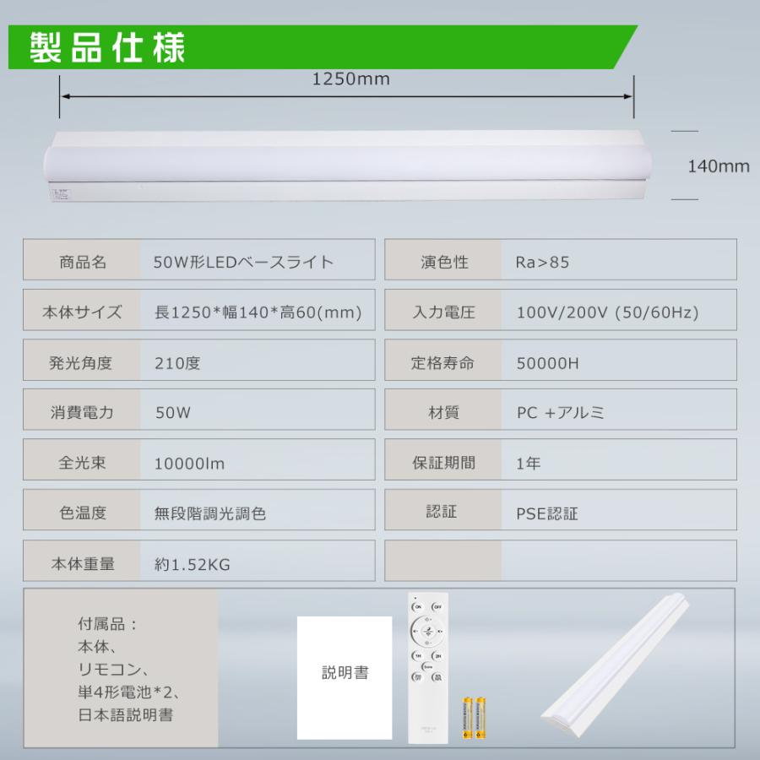Click the brightness-up button on remote dial
The width and height of the screenshot is (760, 760).
pyautogui.click(x=427, y=620)
